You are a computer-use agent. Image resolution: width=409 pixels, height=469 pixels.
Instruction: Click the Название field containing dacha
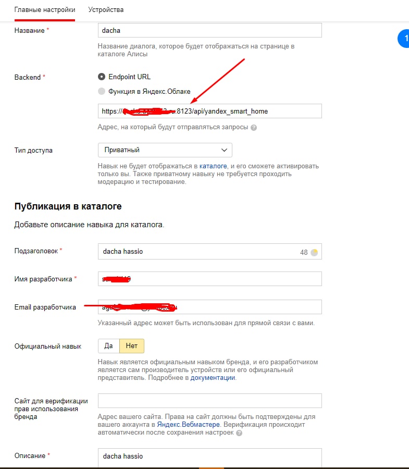(209, 31)
